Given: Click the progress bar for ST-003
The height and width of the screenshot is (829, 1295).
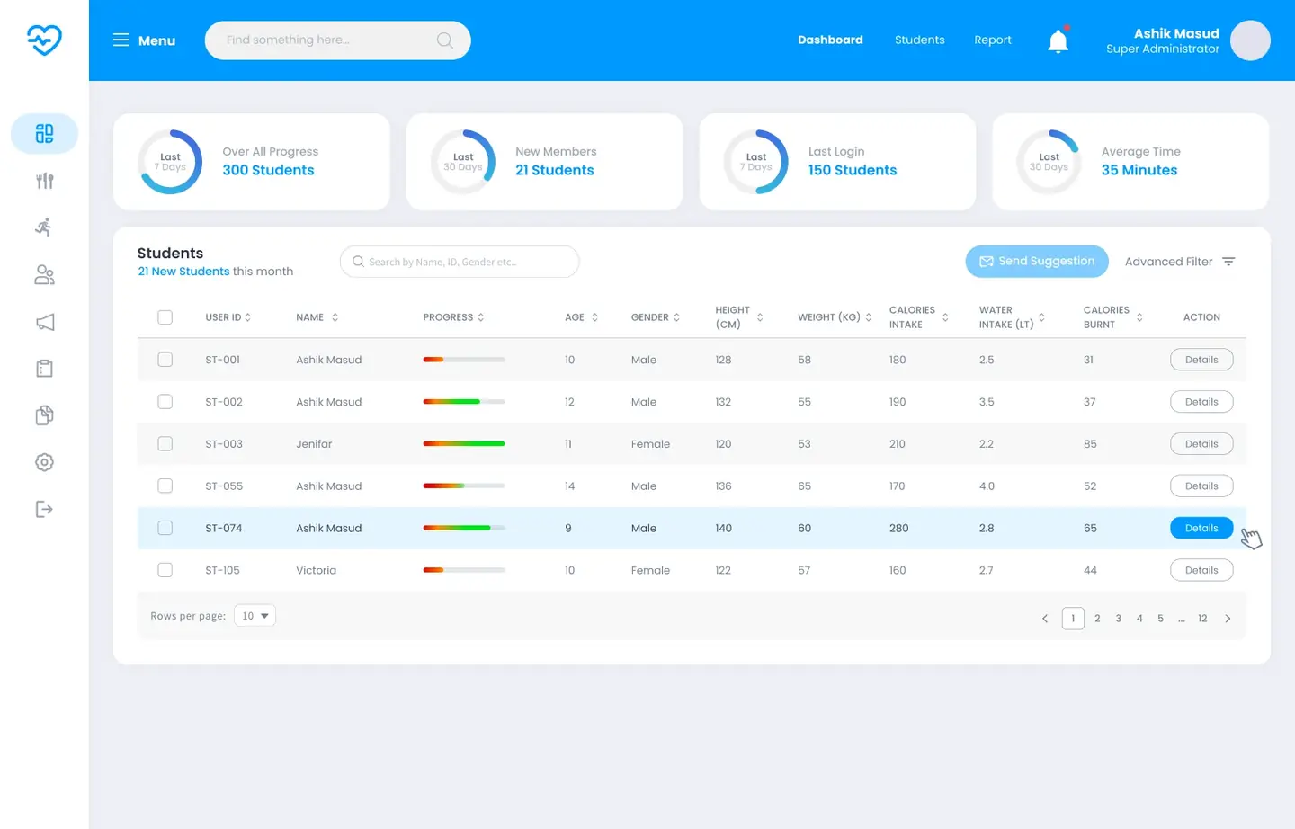Looking at the screenshot, I should coord(464,444).
